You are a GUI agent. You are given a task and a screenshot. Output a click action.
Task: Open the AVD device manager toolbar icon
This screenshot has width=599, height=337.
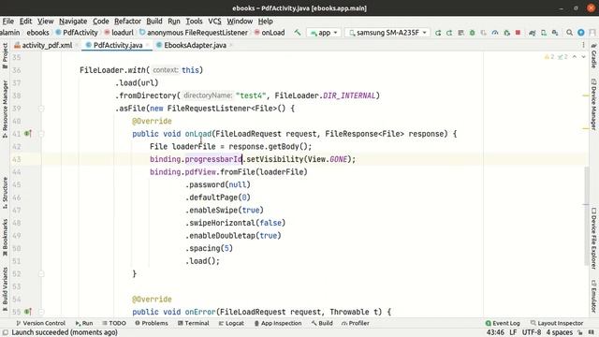(x=544, y=33)
